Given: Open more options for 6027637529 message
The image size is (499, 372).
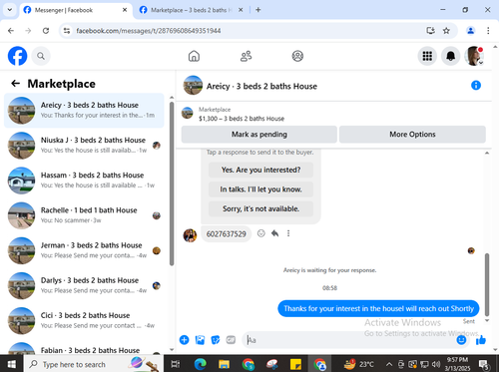Looking at the screenshot, I should pyautogui.click(x=288, y=233).
